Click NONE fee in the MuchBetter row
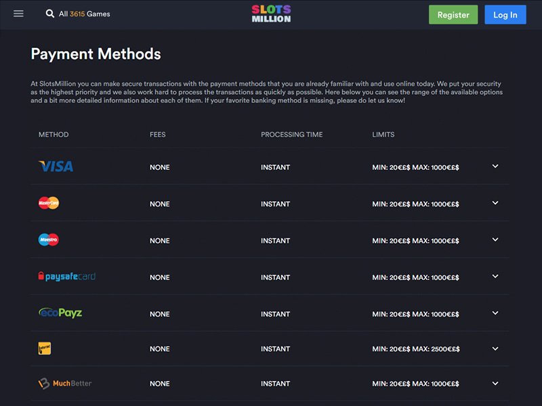 tap(160, 384)
